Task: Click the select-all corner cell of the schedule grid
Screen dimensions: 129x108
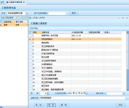Action: pos(31,33)
